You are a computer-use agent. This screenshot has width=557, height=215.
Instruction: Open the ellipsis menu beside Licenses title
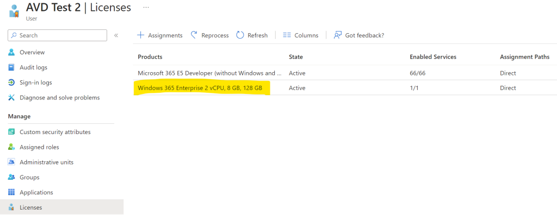pyautogui.click(x=146, y=7)
